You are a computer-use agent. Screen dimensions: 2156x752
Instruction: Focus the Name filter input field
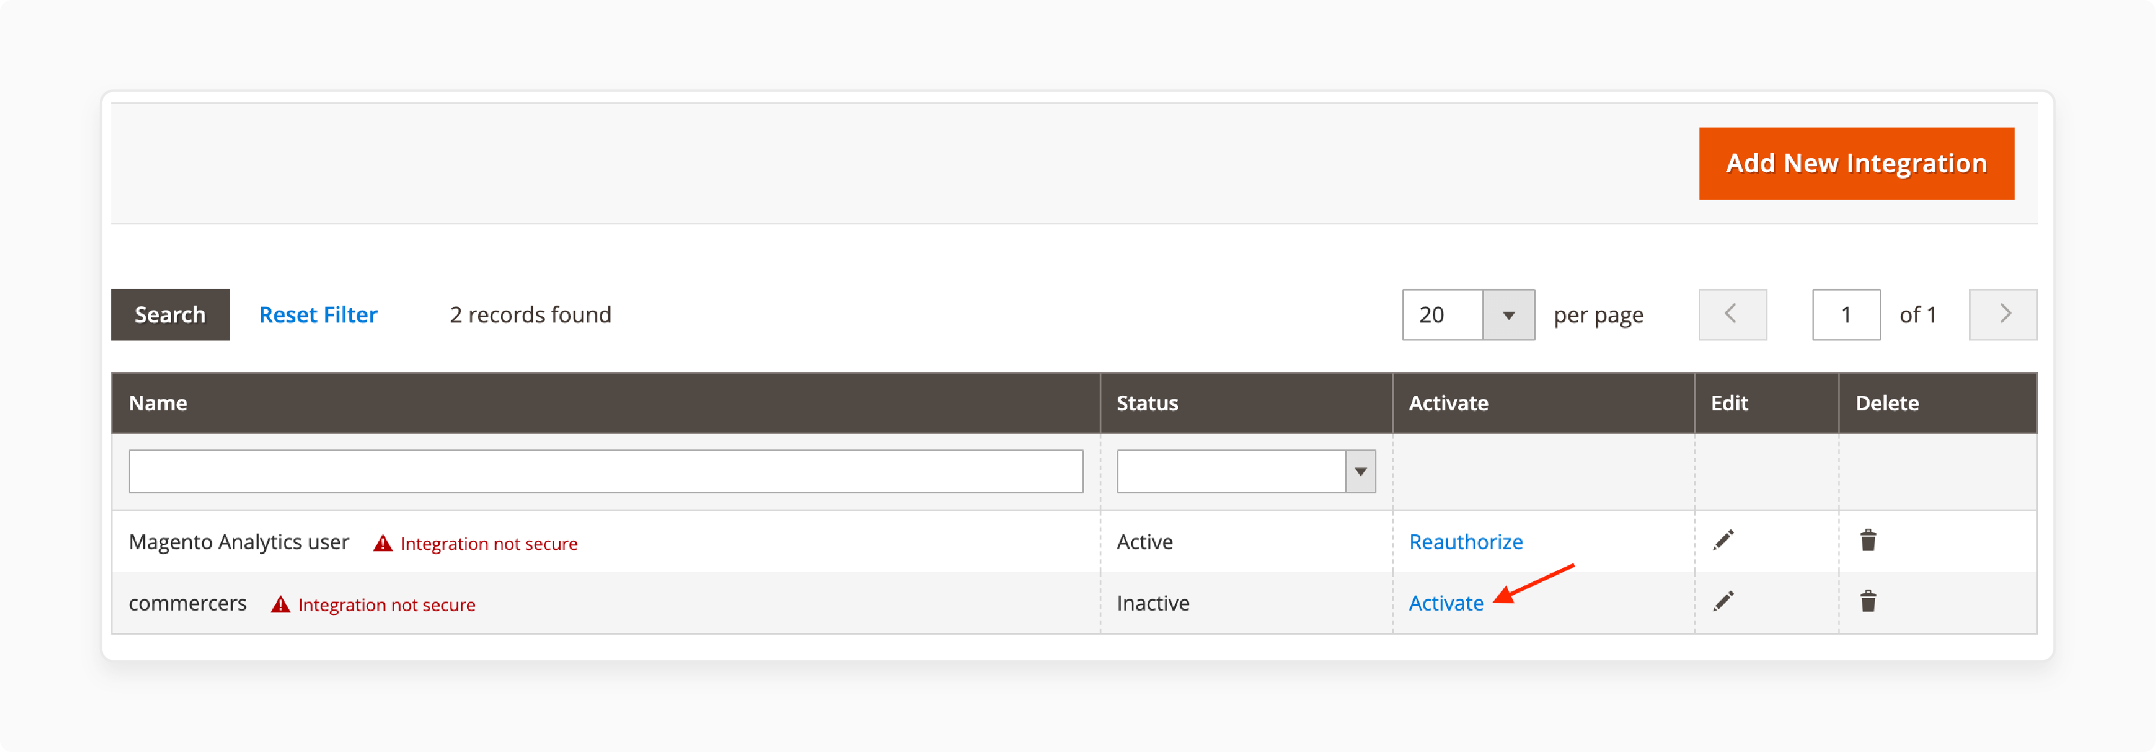pyautogui.click(x=606, y=472)
